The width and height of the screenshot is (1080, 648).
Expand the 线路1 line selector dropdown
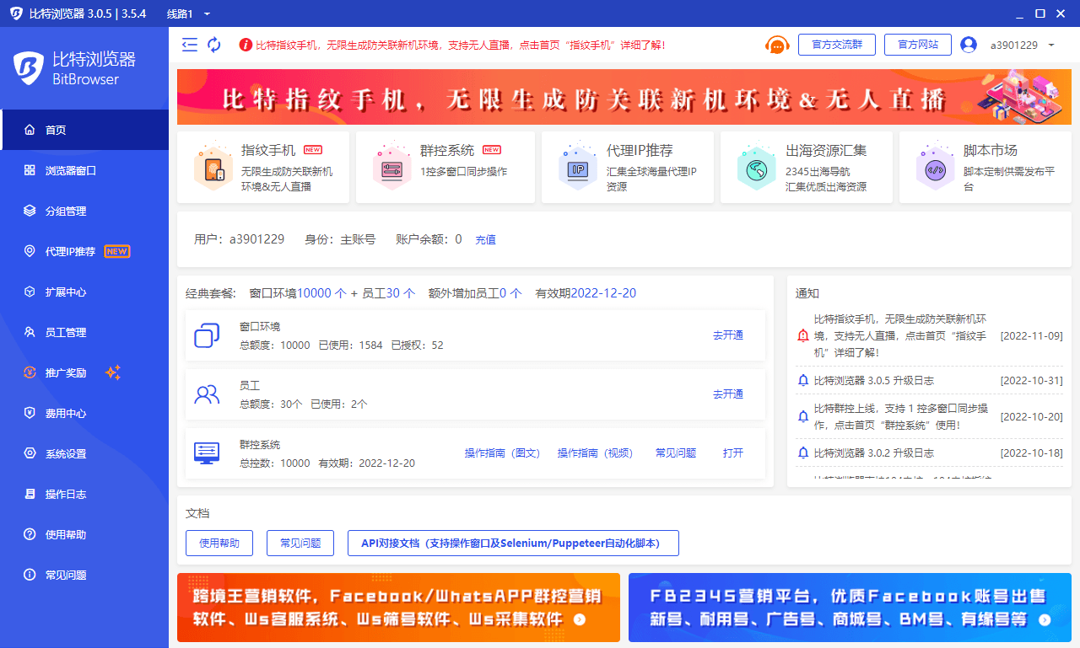click(208, 14)
